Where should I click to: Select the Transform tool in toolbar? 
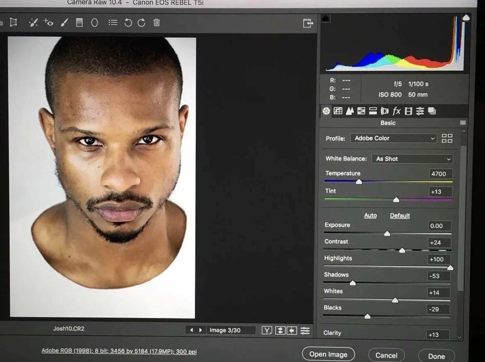click(13, 22)
